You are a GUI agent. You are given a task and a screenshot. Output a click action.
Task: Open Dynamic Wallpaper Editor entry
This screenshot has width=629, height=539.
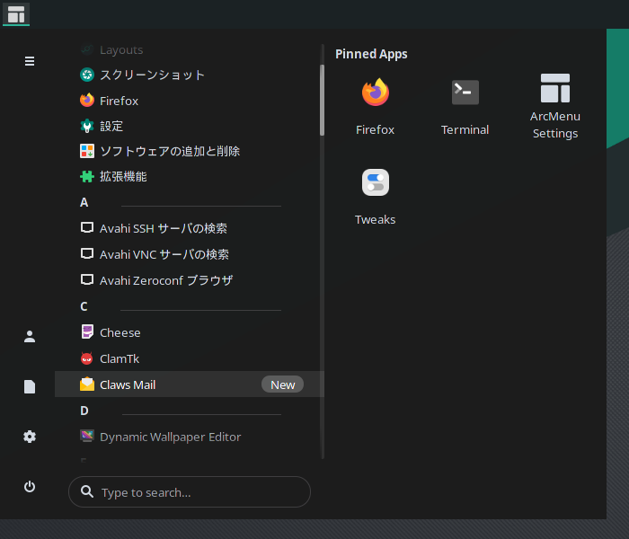[189, 436]
